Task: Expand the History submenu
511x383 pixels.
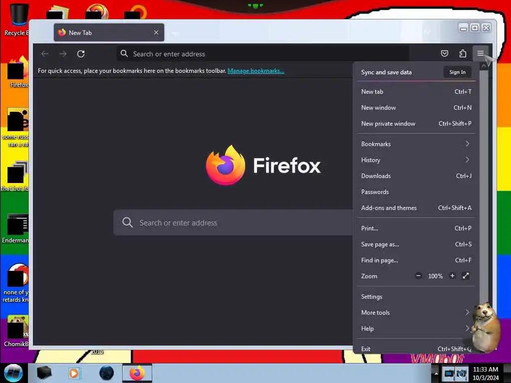Action: coord(416,160)
